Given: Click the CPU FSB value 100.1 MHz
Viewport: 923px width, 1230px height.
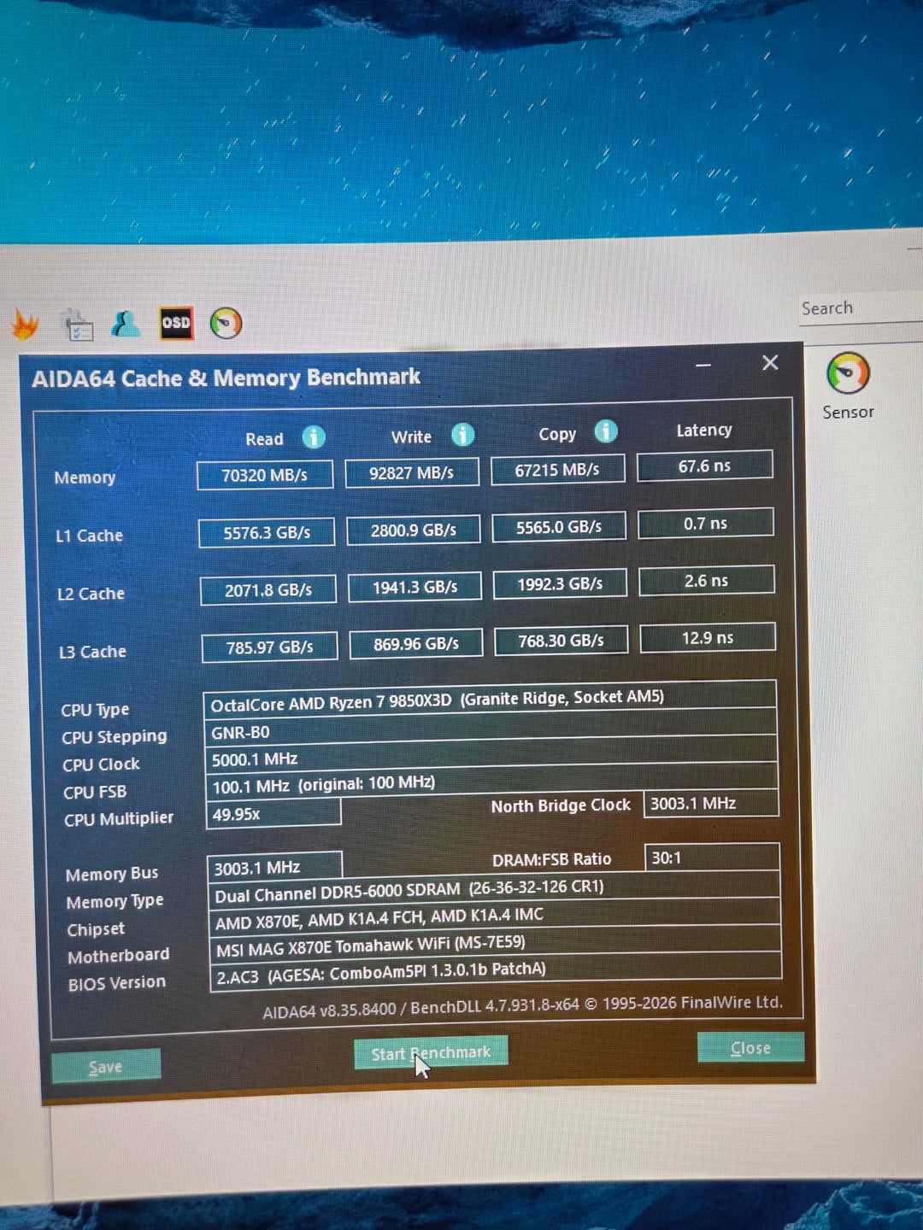Looking at the screenshot, I should pos(491,783).
